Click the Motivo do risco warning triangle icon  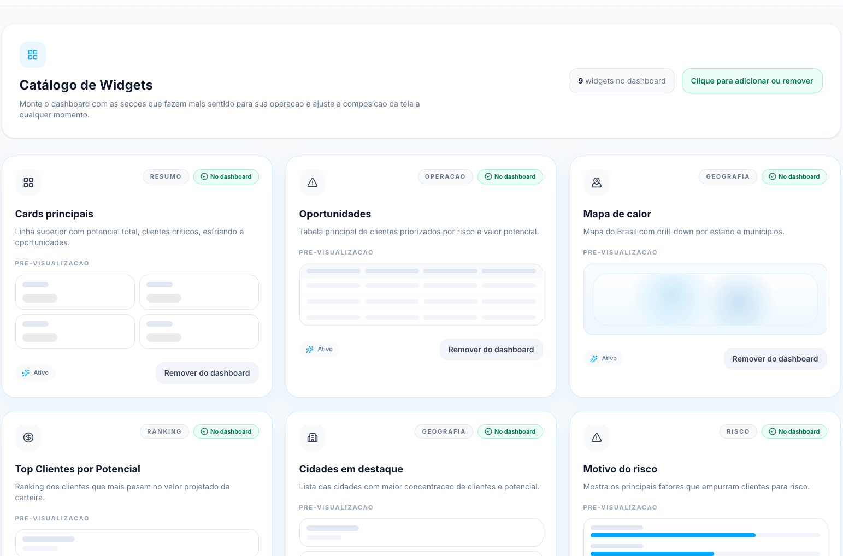point(597,437)
